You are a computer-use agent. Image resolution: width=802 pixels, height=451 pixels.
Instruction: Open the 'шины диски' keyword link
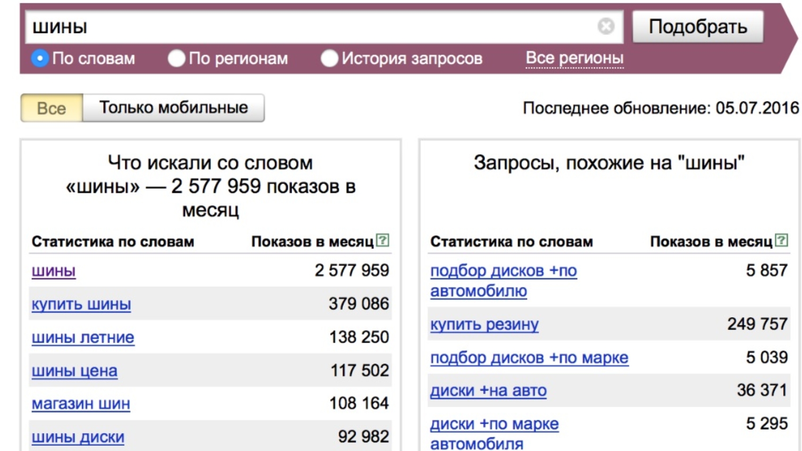tap(78, 437)
